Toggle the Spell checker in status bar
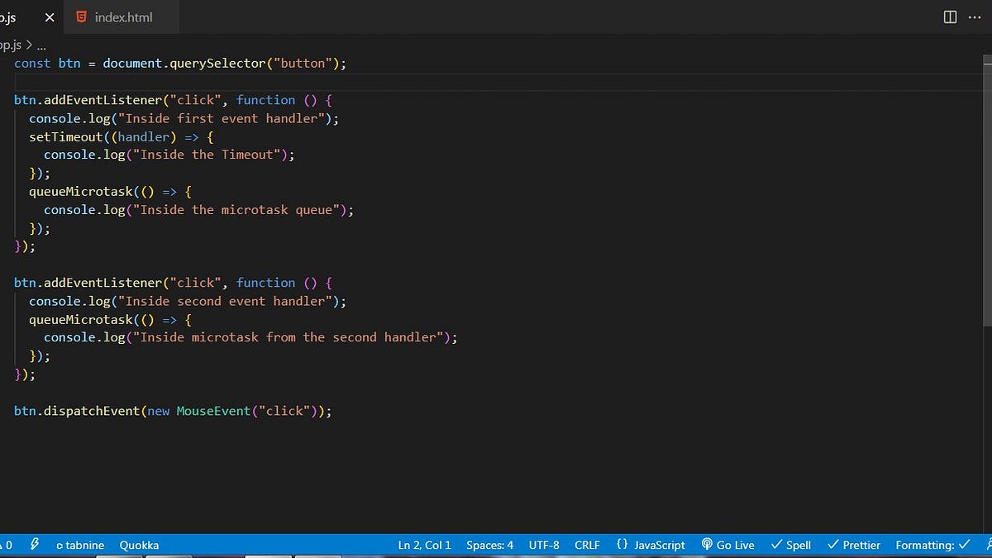 click(x=790, y=545)
